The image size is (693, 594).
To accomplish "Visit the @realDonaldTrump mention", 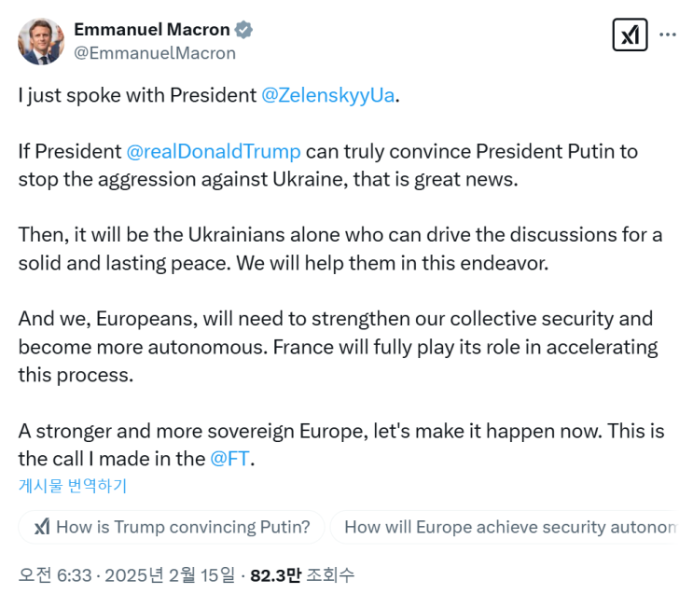I will 214,152.
